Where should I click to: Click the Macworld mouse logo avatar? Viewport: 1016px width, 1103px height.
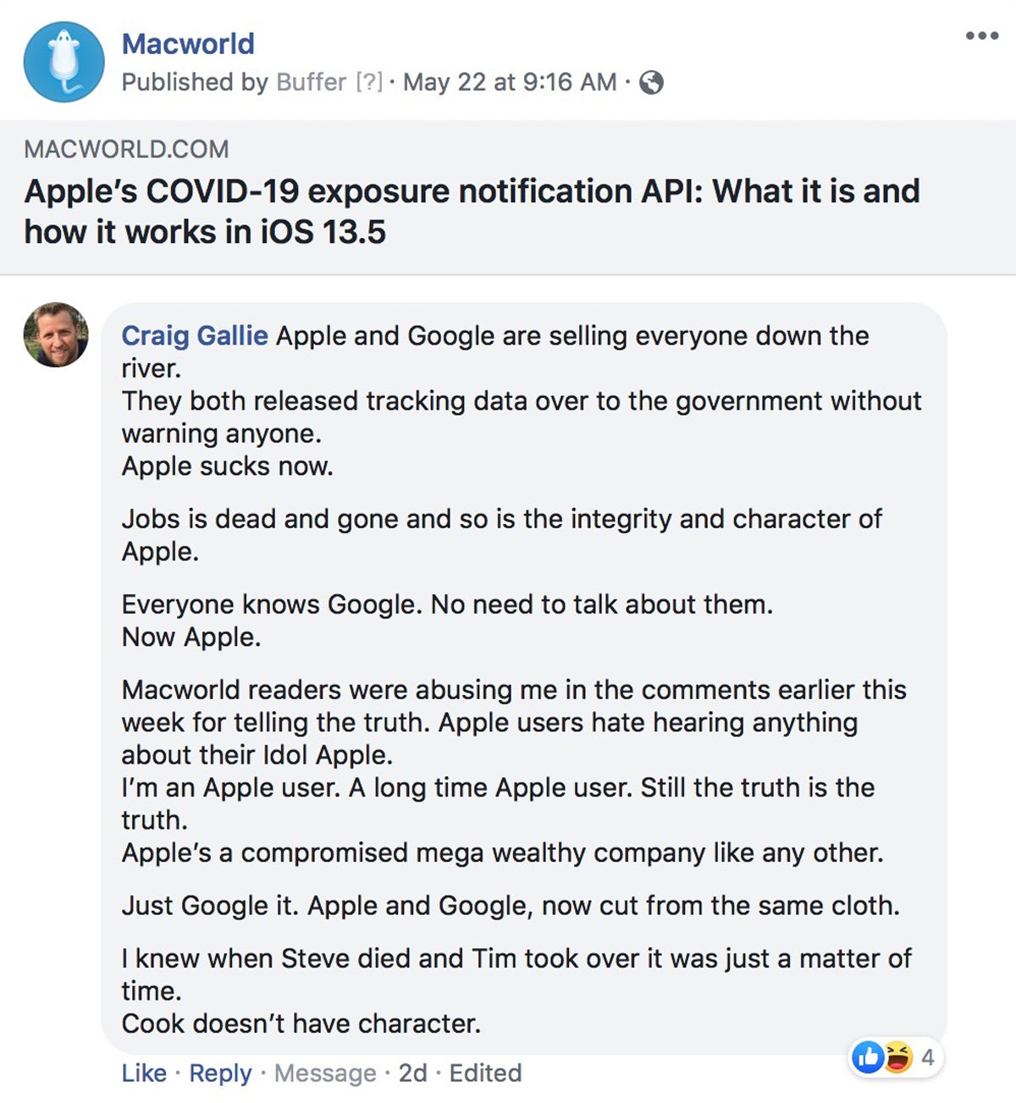click(64, 62)
